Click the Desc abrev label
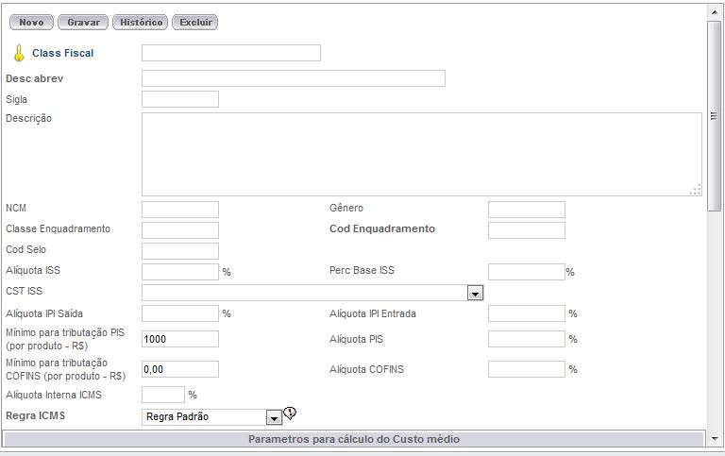 coord(35,78)
